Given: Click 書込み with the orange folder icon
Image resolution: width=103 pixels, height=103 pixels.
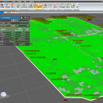Looking at the screenshot, I should 56,6.
